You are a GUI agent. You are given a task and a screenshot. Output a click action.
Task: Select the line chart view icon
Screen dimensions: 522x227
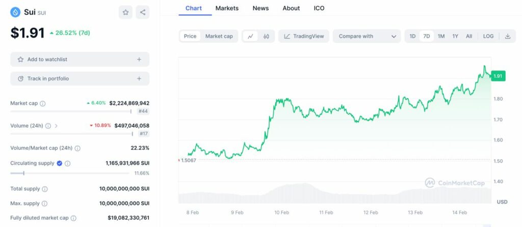click(x=250, y=36)
